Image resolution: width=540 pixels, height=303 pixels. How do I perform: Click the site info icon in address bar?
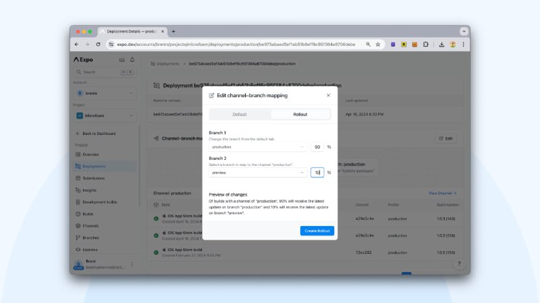point(111,45)
